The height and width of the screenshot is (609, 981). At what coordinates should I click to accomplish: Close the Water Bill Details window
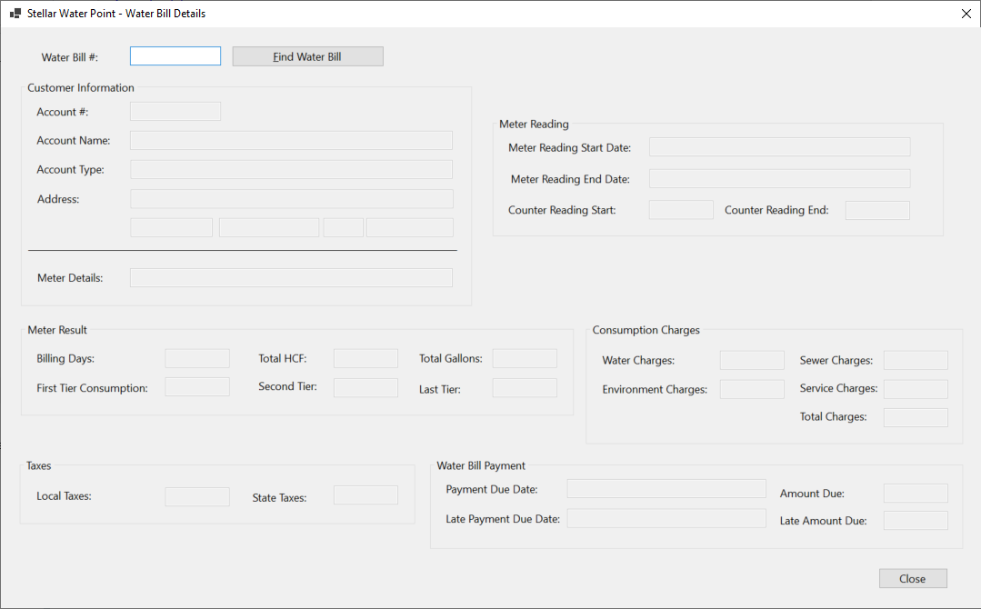tap(966, 14)
